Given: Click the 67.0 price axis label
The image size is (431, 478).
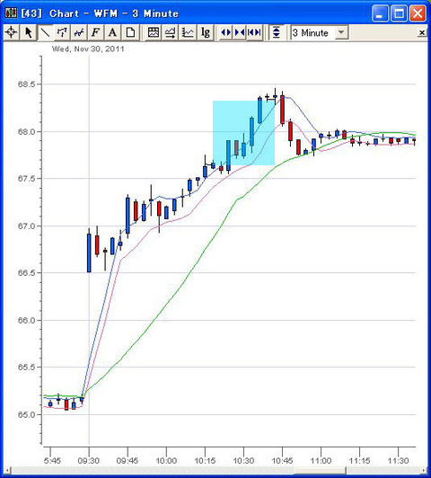Looking at the screenshot, I should click(26, 226).
